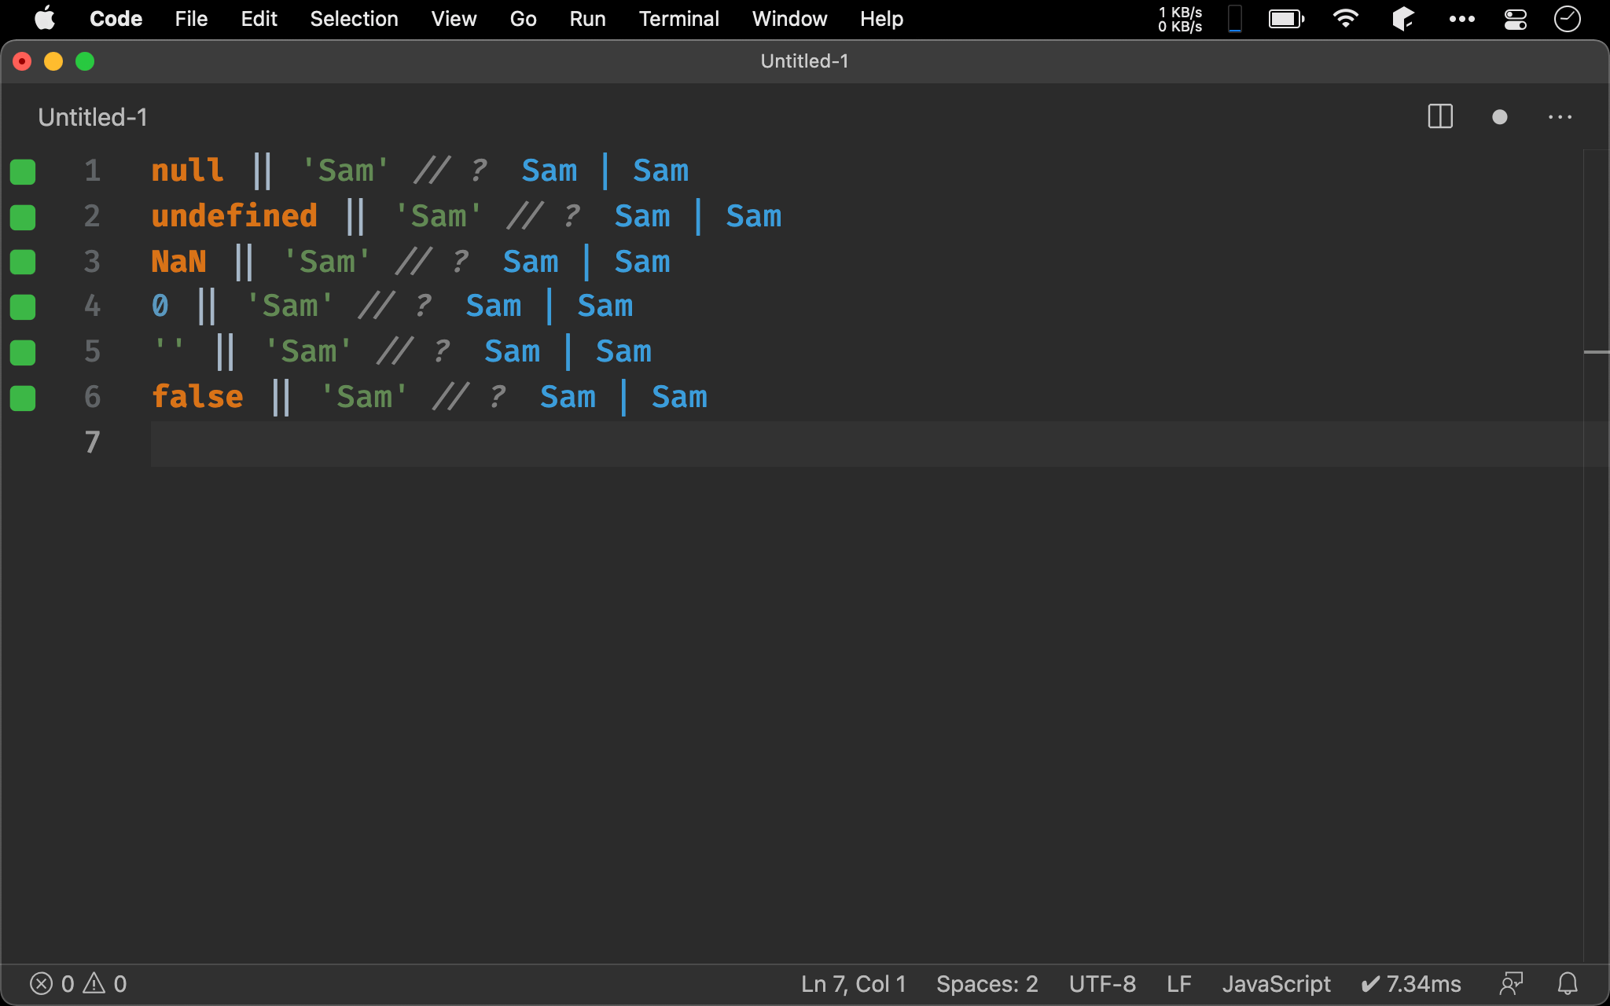This screenshot has height=1006, width=1610.
Task: Click the empty line 7 in the editor
Action: pyautogui.click(x=786, y=443)
